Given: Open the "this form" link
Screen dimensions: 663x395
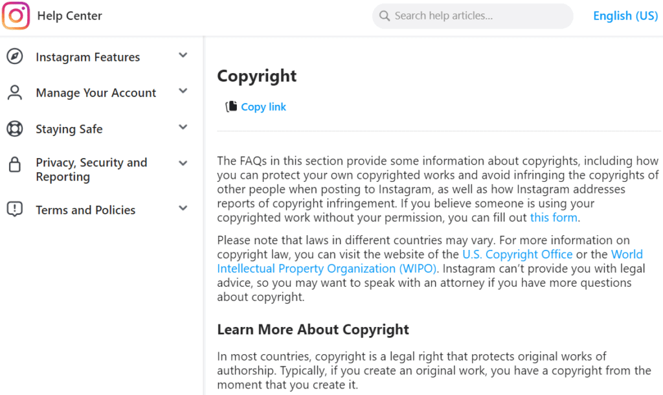Looking at the screenshot, I should tap(553, 218).
